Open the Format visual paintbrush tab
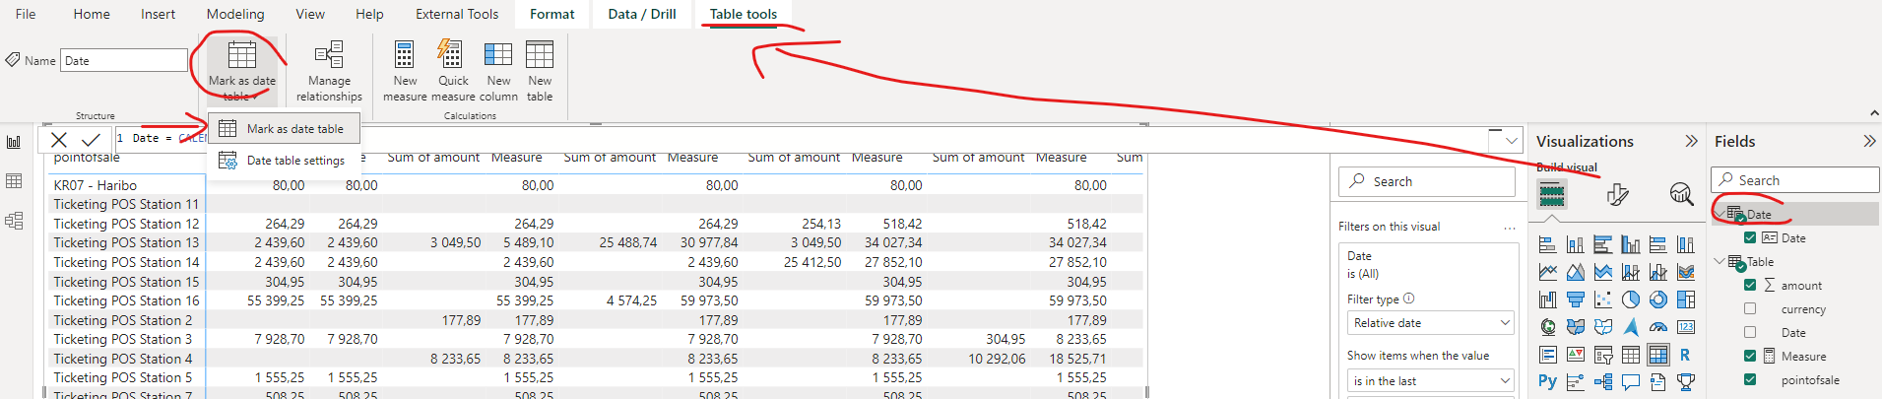 (1617, 194)
